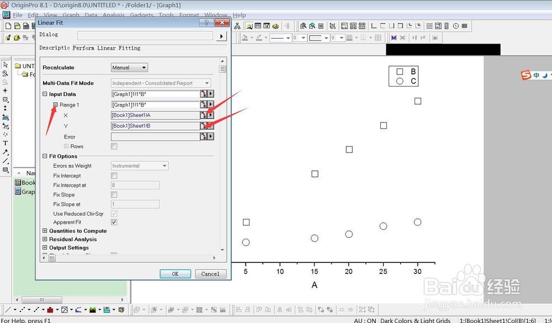The image size is (552, 323).
Task: Select the Zoom In tool
Action: pos(6,73)
